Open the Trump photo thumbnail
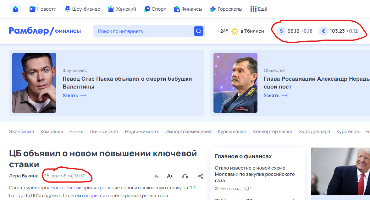Screen dimensions: 370x200 [340, 171]
